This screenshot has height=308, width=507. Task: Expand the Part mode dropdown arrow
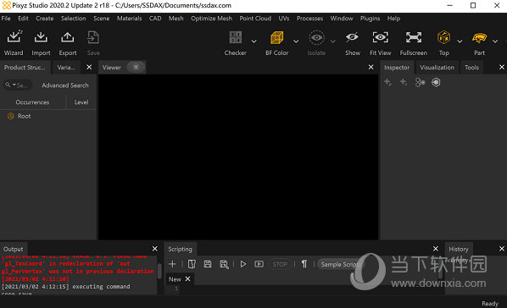coord(495,41)
